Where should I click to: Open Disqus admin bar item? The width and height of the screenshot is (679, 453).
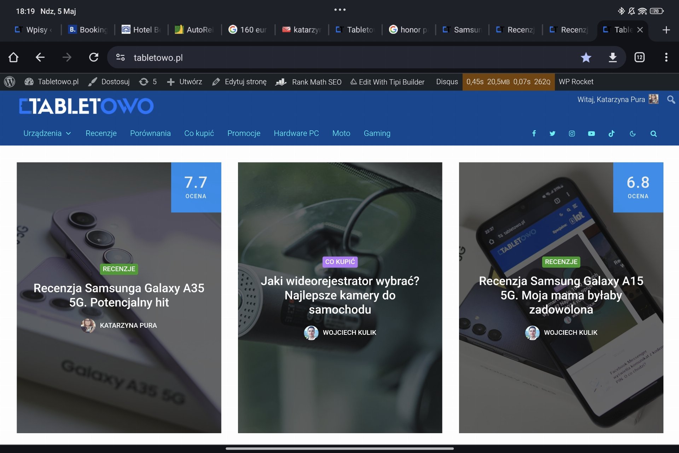[x=447, y=82]
